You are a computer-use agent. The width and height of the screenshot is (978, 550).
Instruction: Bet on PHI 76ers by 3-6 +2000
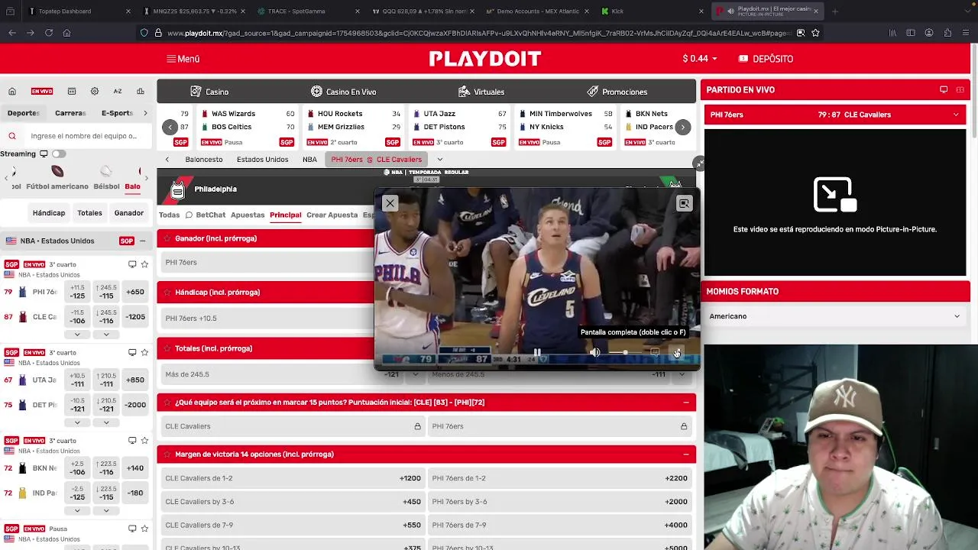click(x=559, y=502)
